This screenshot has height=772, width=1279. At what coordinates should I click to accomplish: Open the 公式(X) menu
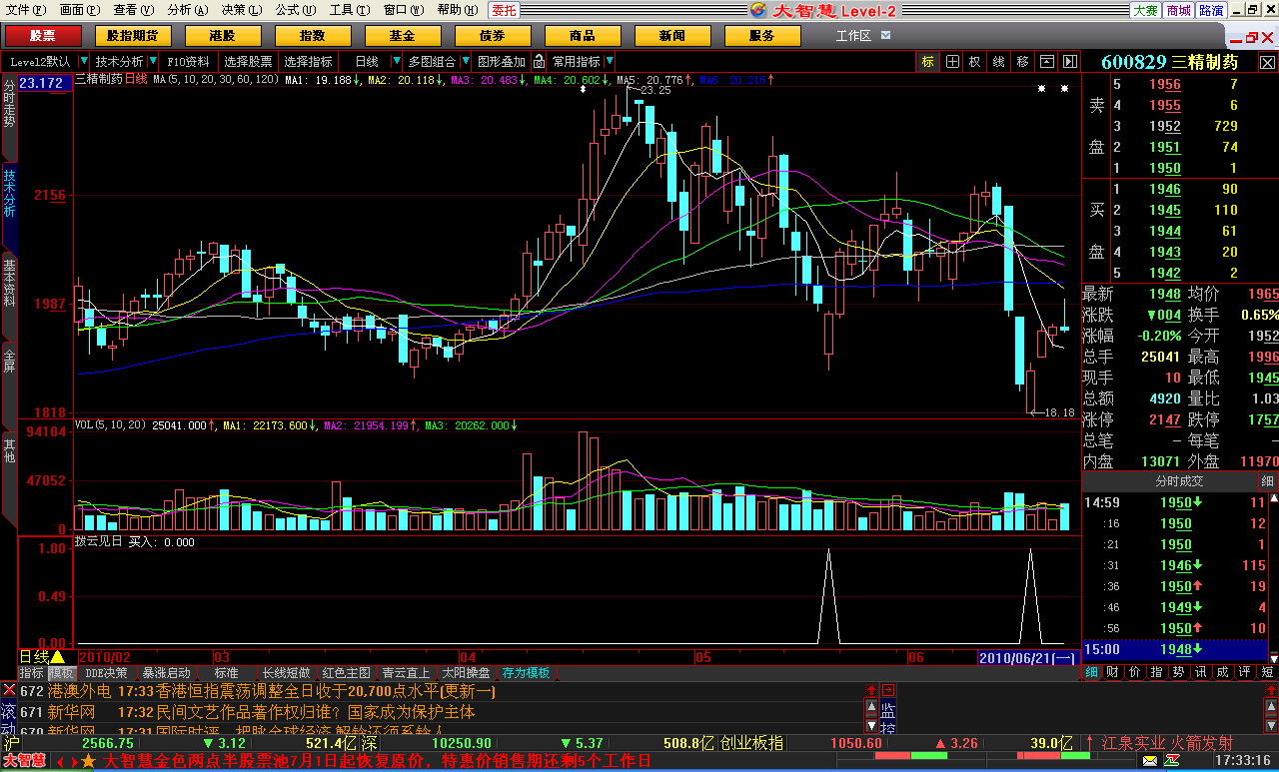tap(295, 10)
